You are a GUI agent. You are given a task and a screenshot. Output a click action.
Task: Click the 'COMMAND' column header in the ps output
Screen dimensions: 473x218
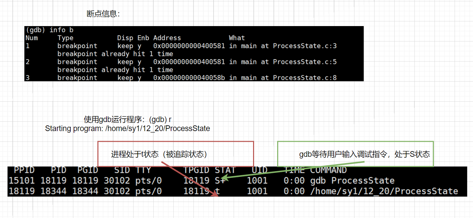click(328, 170)
